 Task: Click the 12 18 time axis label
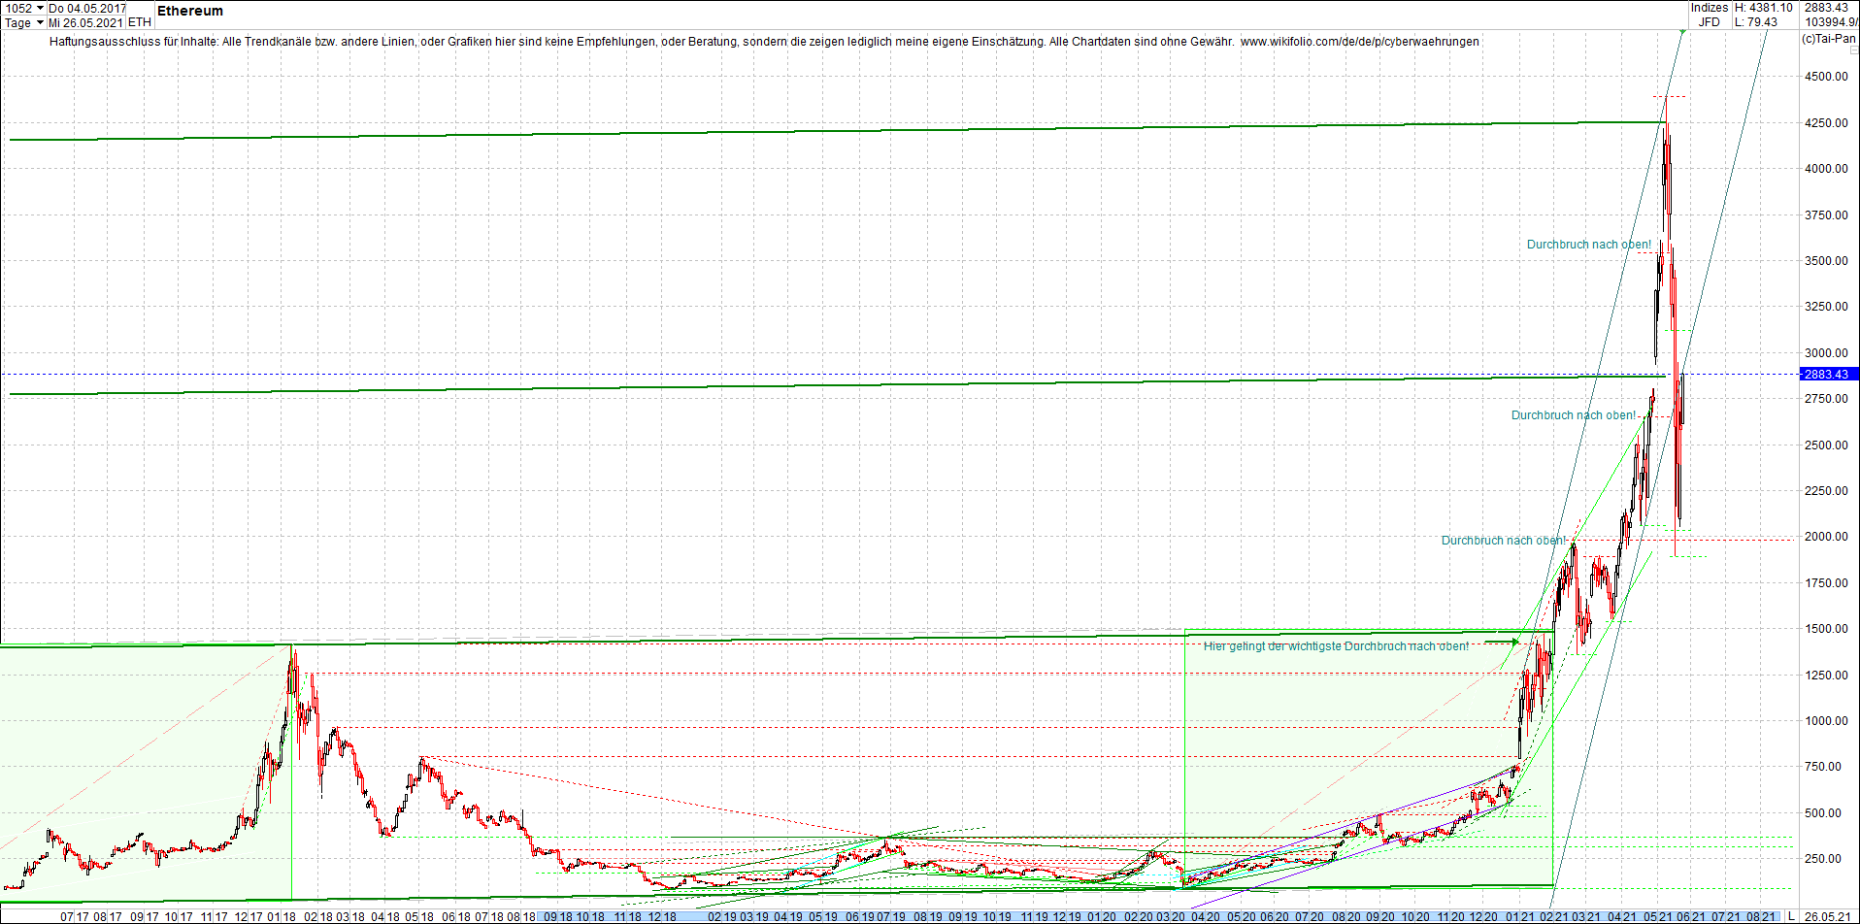tap(662, 916)
